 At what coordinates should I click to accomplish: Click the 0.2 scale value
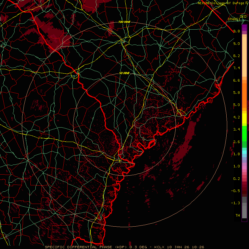coord(237,179)
